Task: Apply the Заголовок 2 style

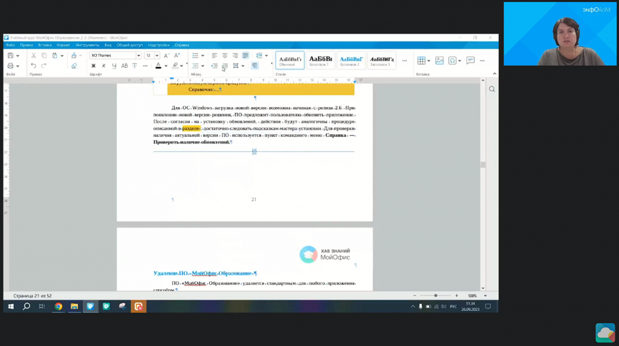Action: pyautogui.click(x=351, y=60)
